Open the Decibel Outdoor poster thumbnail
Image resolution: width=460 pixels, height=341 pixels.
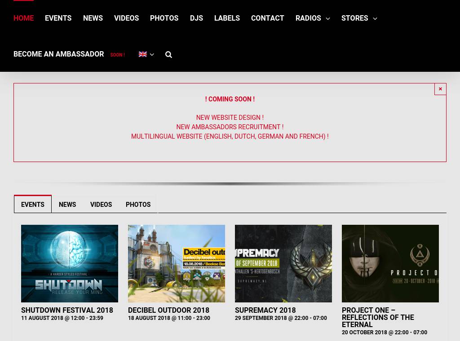[176, 263]
